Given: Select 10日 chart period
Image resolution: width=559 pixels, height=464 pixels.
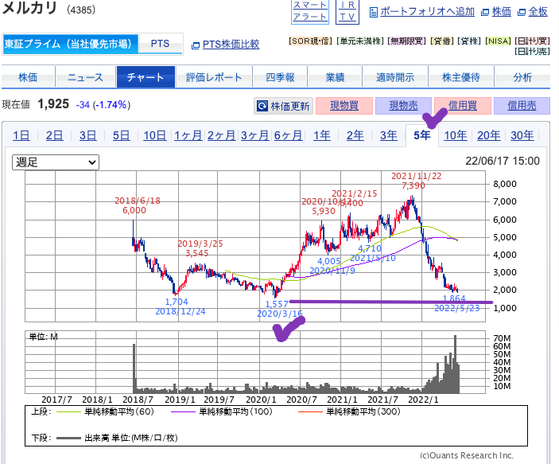Looking at the screenshot, I should click(155, 135).
